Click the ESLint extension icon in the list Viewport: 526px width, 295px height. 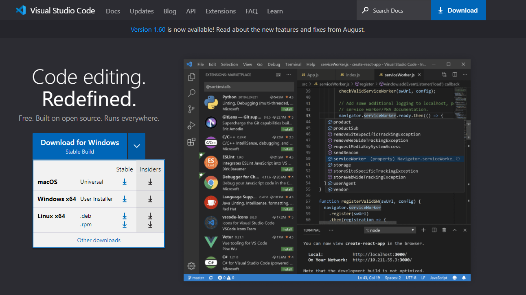[211, 163]
